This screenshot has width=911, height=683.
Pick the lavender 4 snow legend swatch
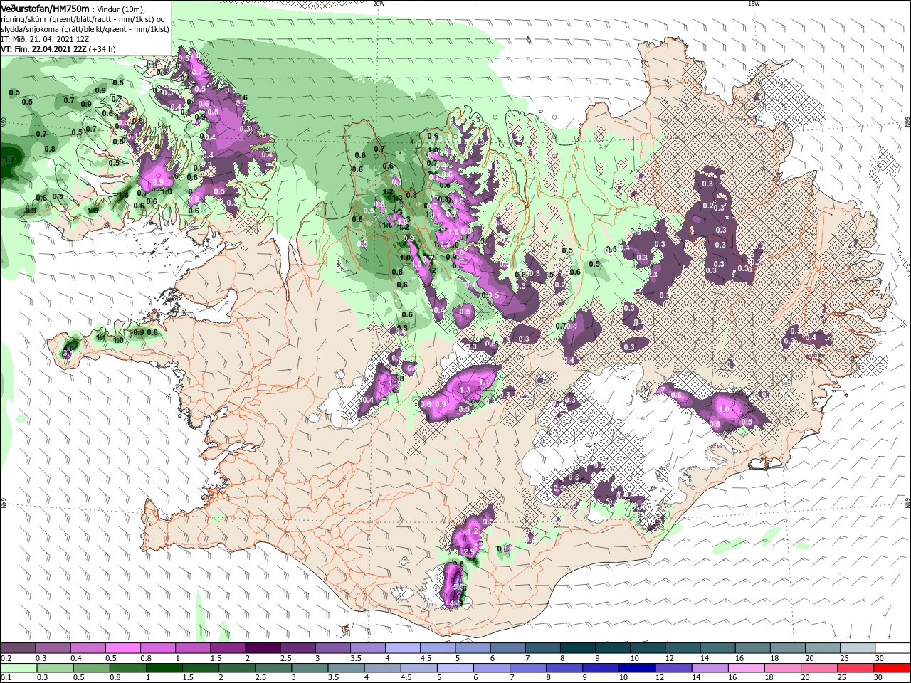pyautogui.click(x=402, y=648)
